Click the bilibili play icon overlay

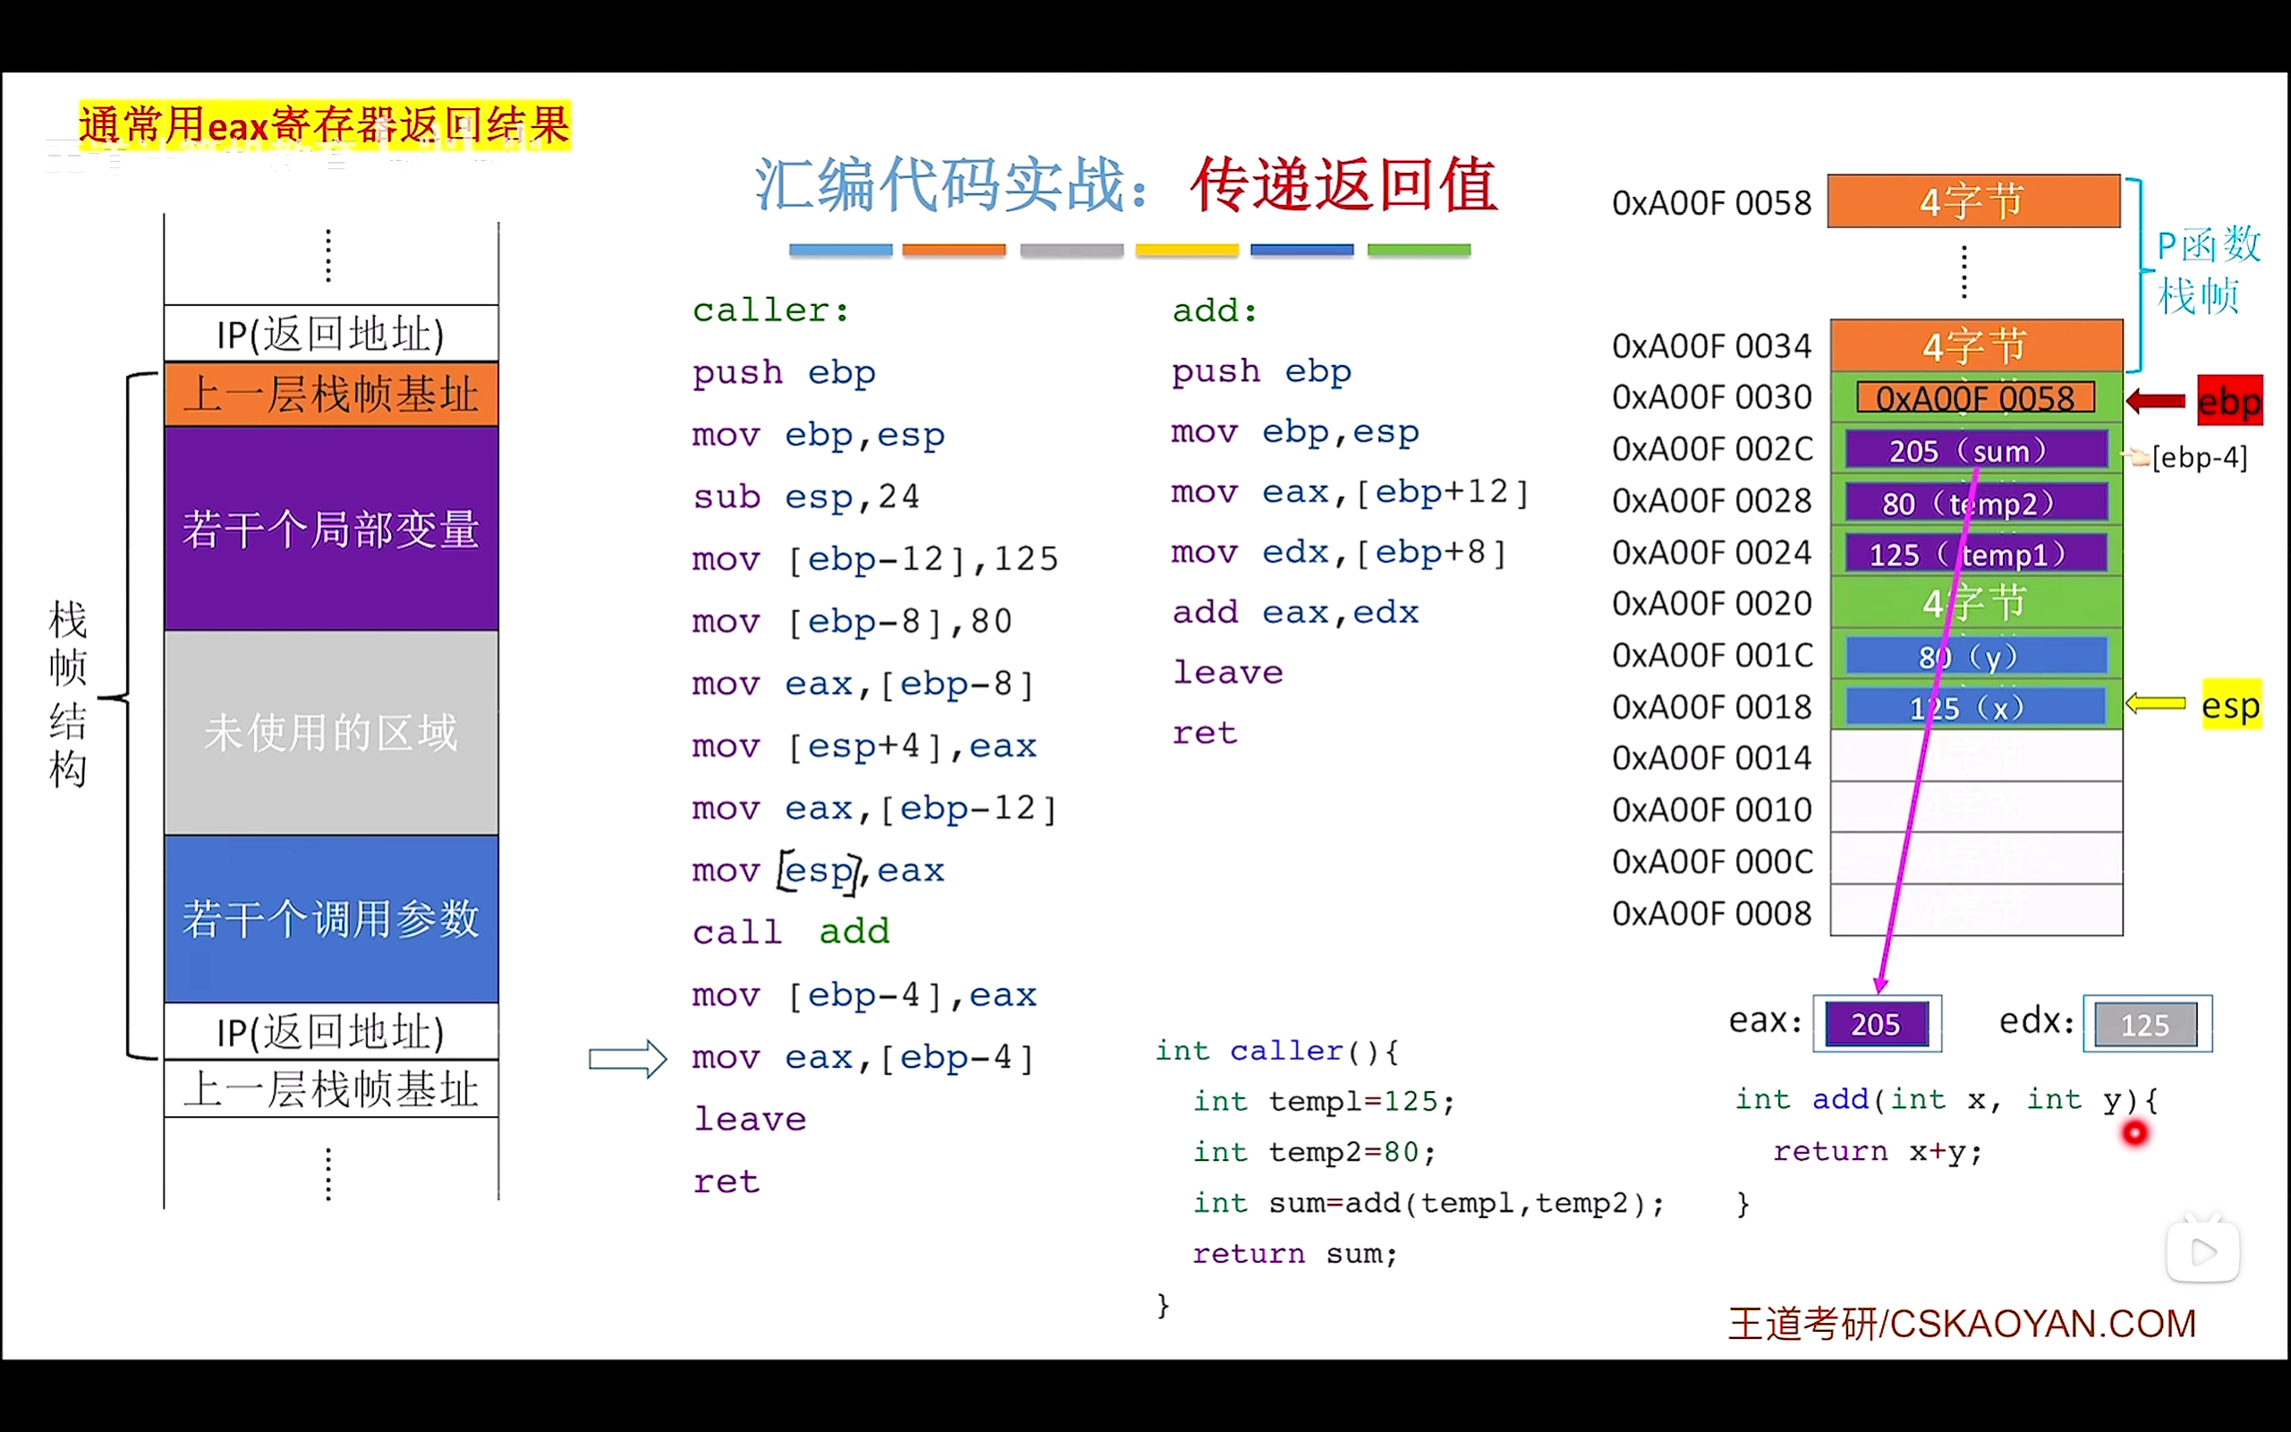2202,1252
